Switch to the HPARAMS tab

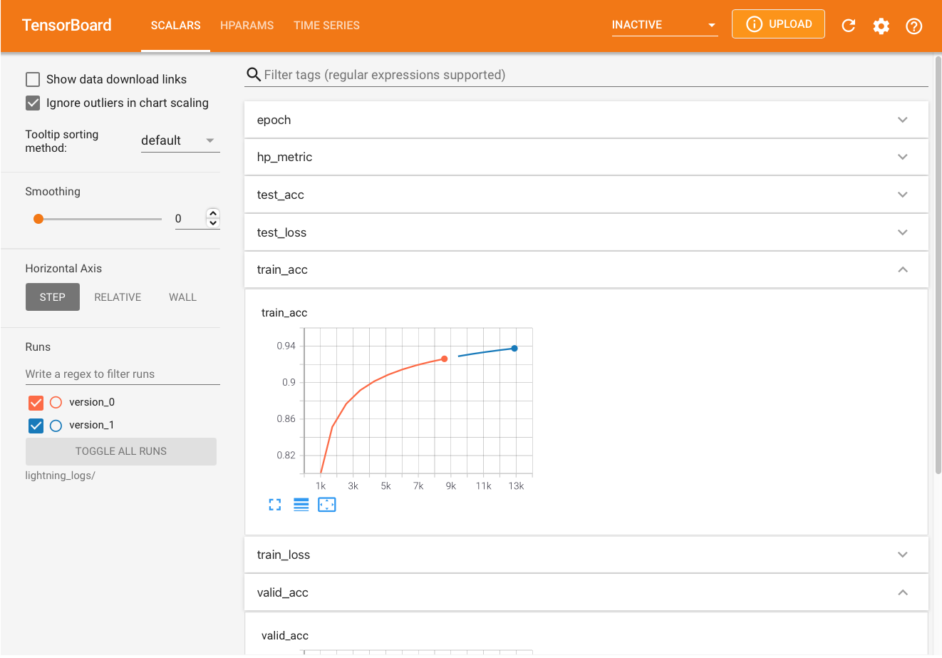247,26
